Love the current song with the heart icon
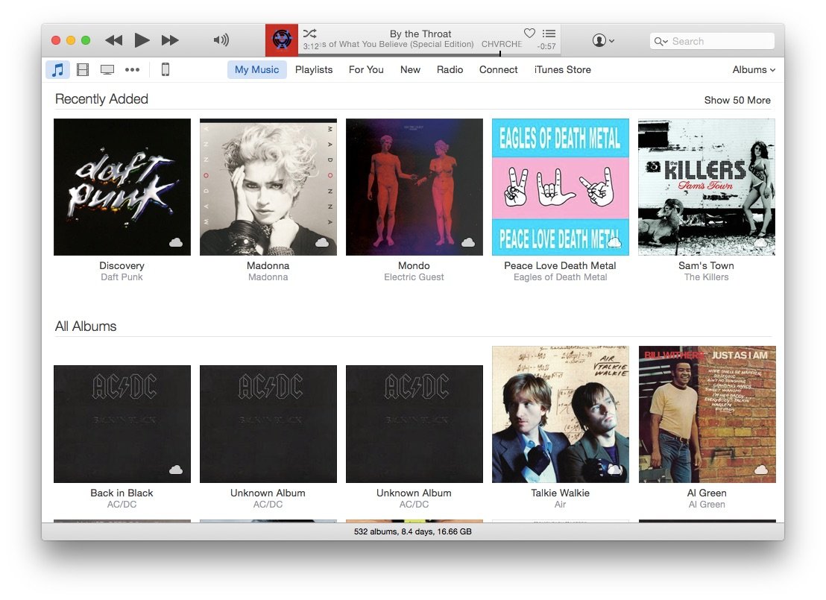This screenshot has width=826, height=600. tap(529, 34)
